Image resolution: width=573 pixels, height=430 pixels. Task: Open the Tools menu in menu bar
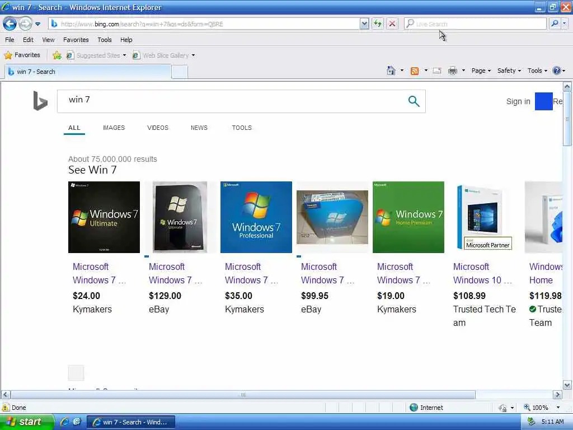click(x=105, y=40)
